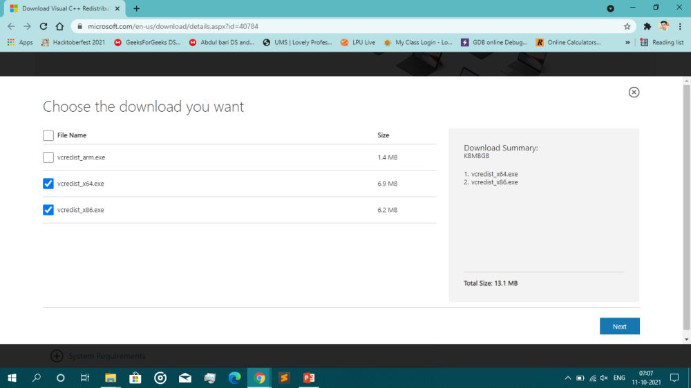Open Chrome tab search dropdown icon
The width and height of the screenshot is (691, 388).
pos(610,8)
